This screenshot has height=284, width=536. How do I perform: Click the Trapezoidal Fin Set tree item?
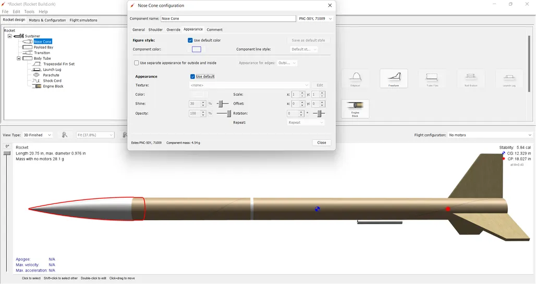pyautogui.click(x=58, y=64)
